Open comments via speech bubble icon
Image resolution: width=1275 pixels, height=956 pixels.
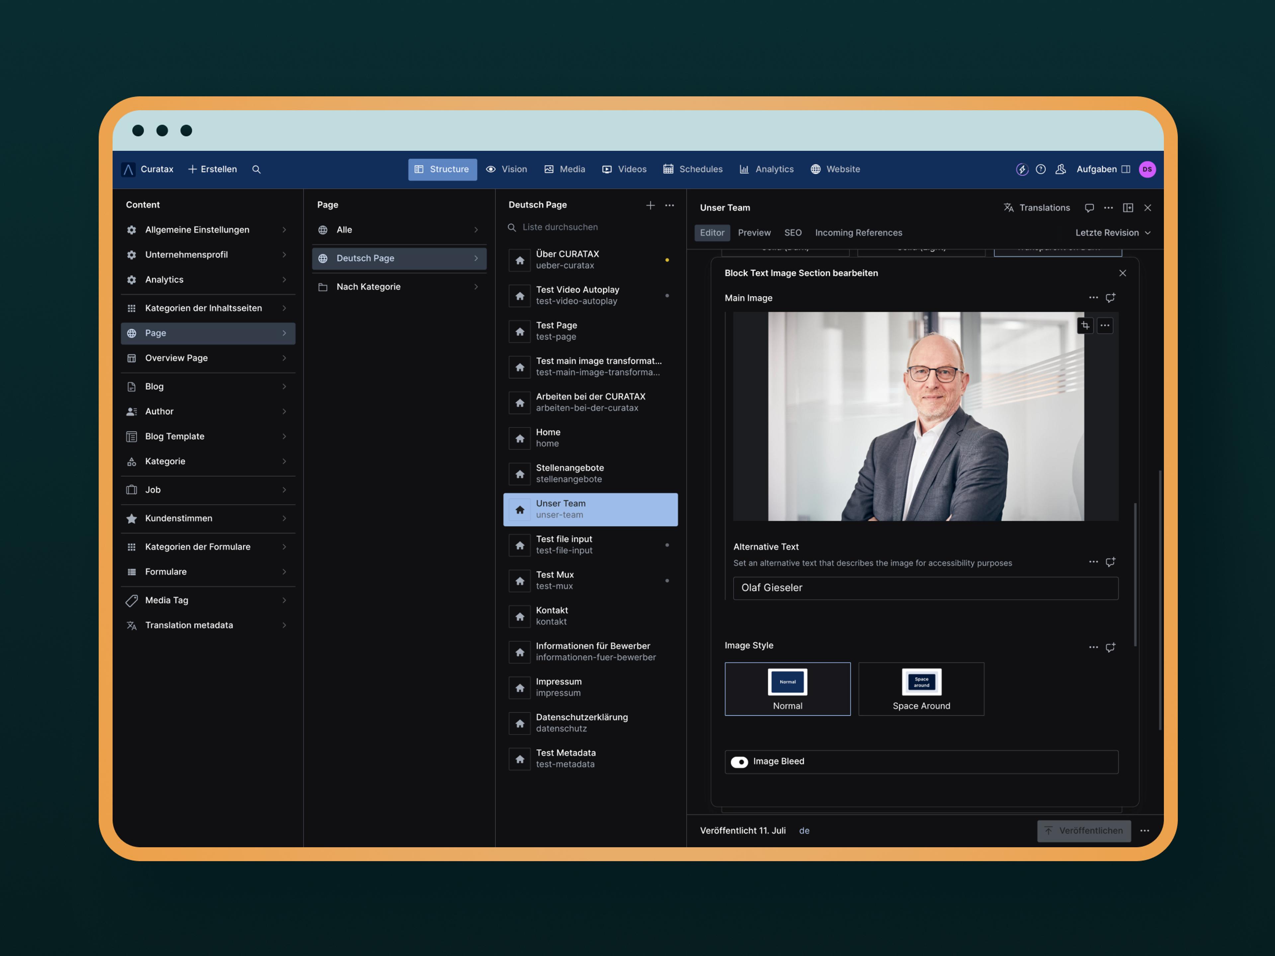point(1089,208)
